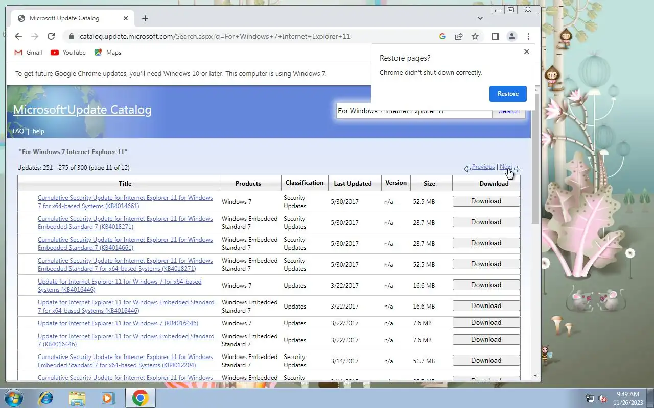Download Windows 7 x64 KB4016446 16.6 MB
The height and width of the screenshot is (408, 654).
(x=486, y=285)
